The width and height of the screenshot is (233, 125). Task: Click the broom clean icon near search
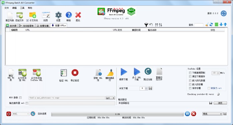(207, 25)
